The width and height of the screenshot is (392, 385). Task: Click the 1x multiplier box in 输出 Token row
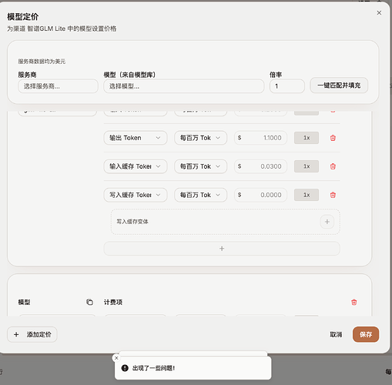coord(307,138)
